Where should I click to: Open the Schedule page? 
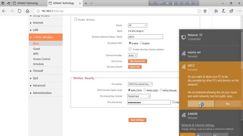click(38, 64)
